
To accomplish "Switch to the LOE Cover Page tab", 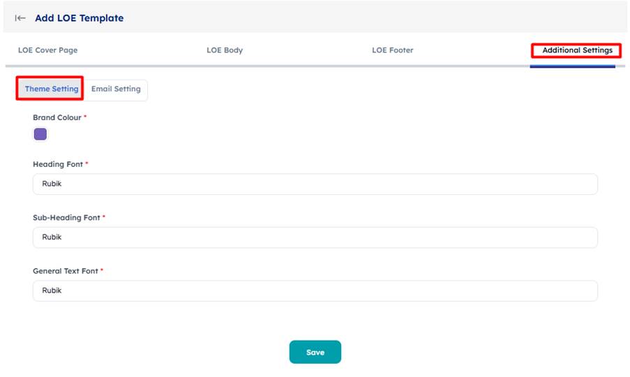I will coord(48,50).
